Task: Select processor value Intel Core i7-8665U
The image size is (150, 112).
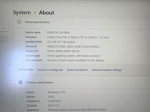Action: click(x=78, y=37)
